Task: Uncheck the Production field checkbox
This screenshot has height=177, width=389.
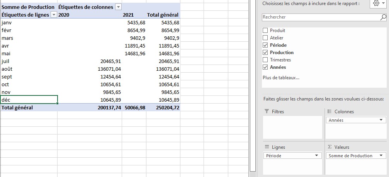Action: tap(265, 53)
